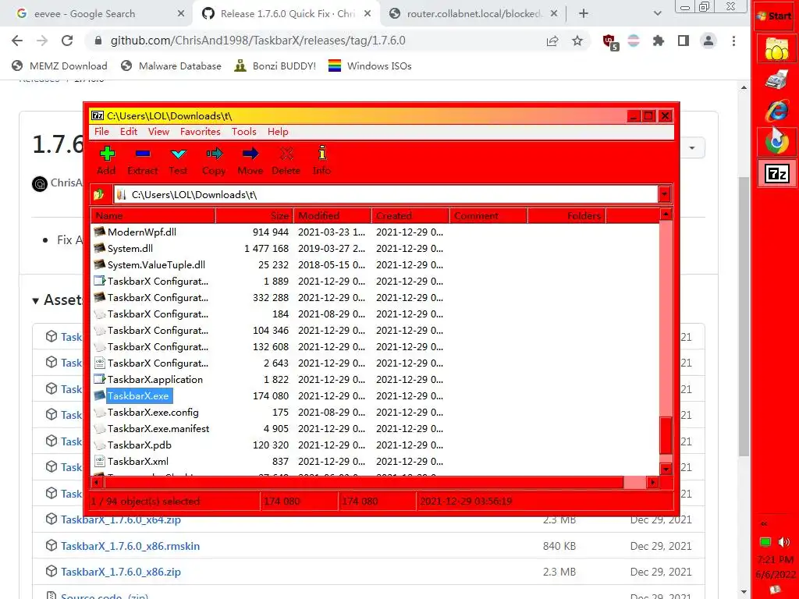Open the View menu in 7-Zip
This screenshot has height=599, width=799.
click(158, 131)
